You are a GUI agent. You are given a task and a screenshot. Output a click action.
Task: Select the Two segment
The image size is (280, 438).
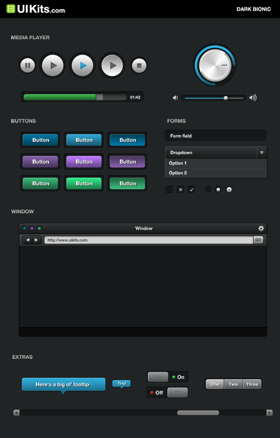[234, 384]
